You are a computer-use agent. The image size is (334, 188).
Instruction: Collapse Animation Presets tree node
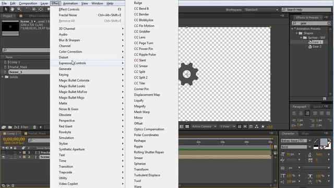click(292, 29)
